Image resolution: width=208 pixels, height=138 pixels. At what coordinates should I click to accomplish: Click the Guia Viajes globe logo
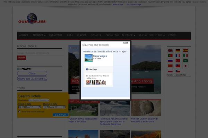coord(32,18)
